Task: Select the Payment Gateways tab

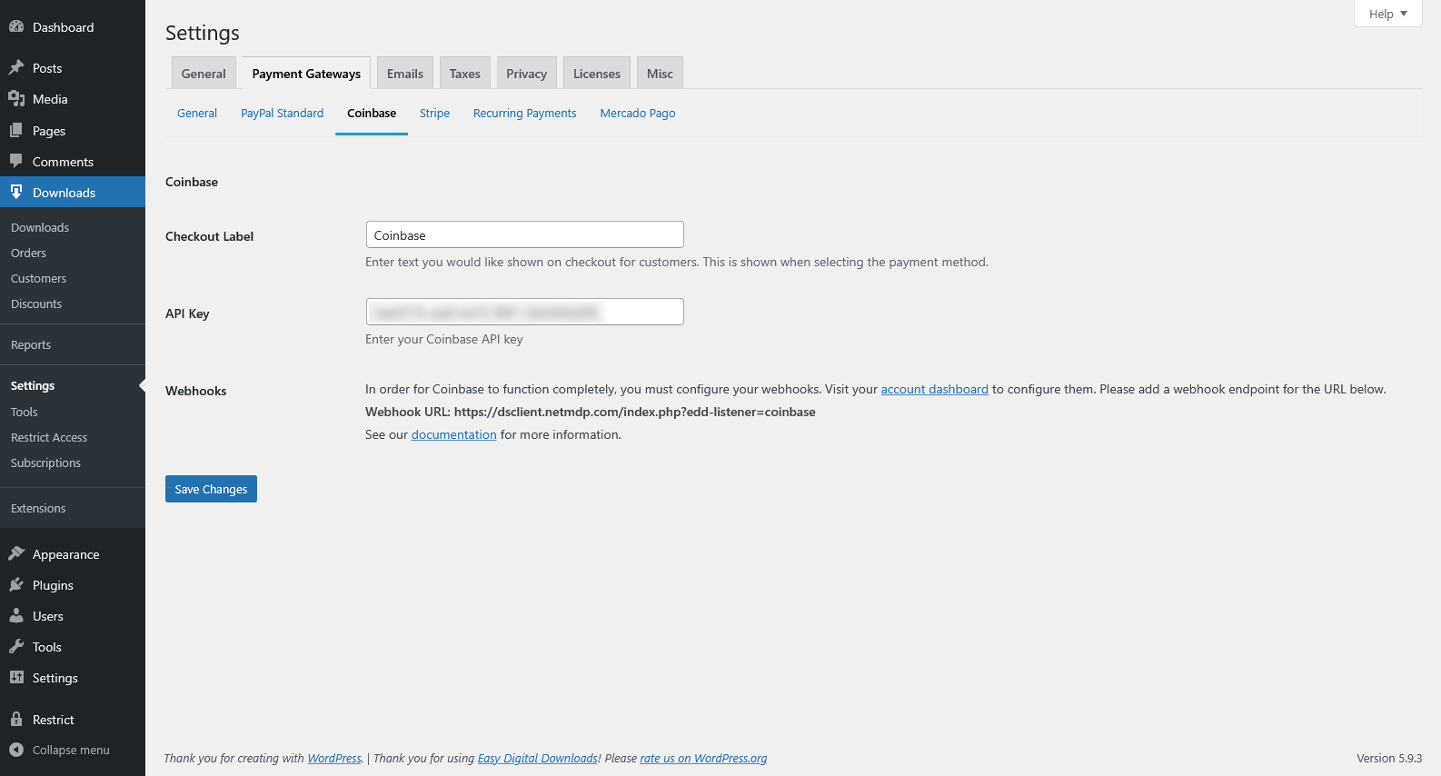Action: tap(306, 74)
